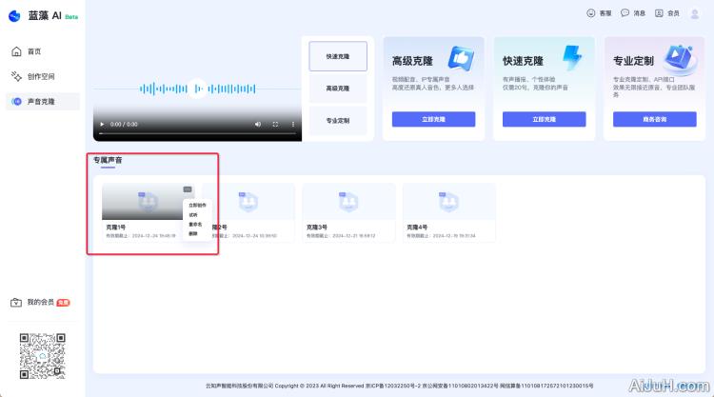Enter fullscreen on the video player
Image resolution: width=714 pixels, height=397 pixels.
click(275, 125)
